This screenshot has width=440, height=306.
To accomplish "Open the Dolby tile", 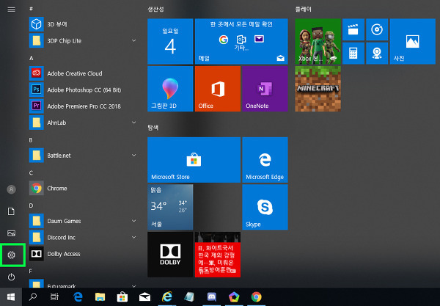I will [x=170, y=255].
